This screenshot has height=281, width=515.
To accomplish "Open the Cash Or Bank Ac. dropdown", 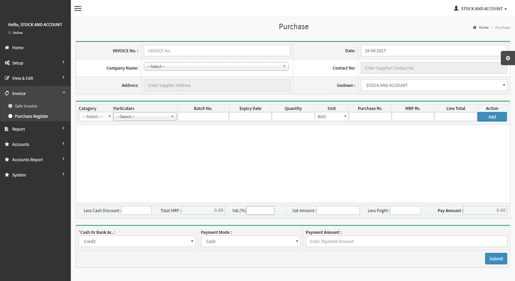I will tap(137, 241).
